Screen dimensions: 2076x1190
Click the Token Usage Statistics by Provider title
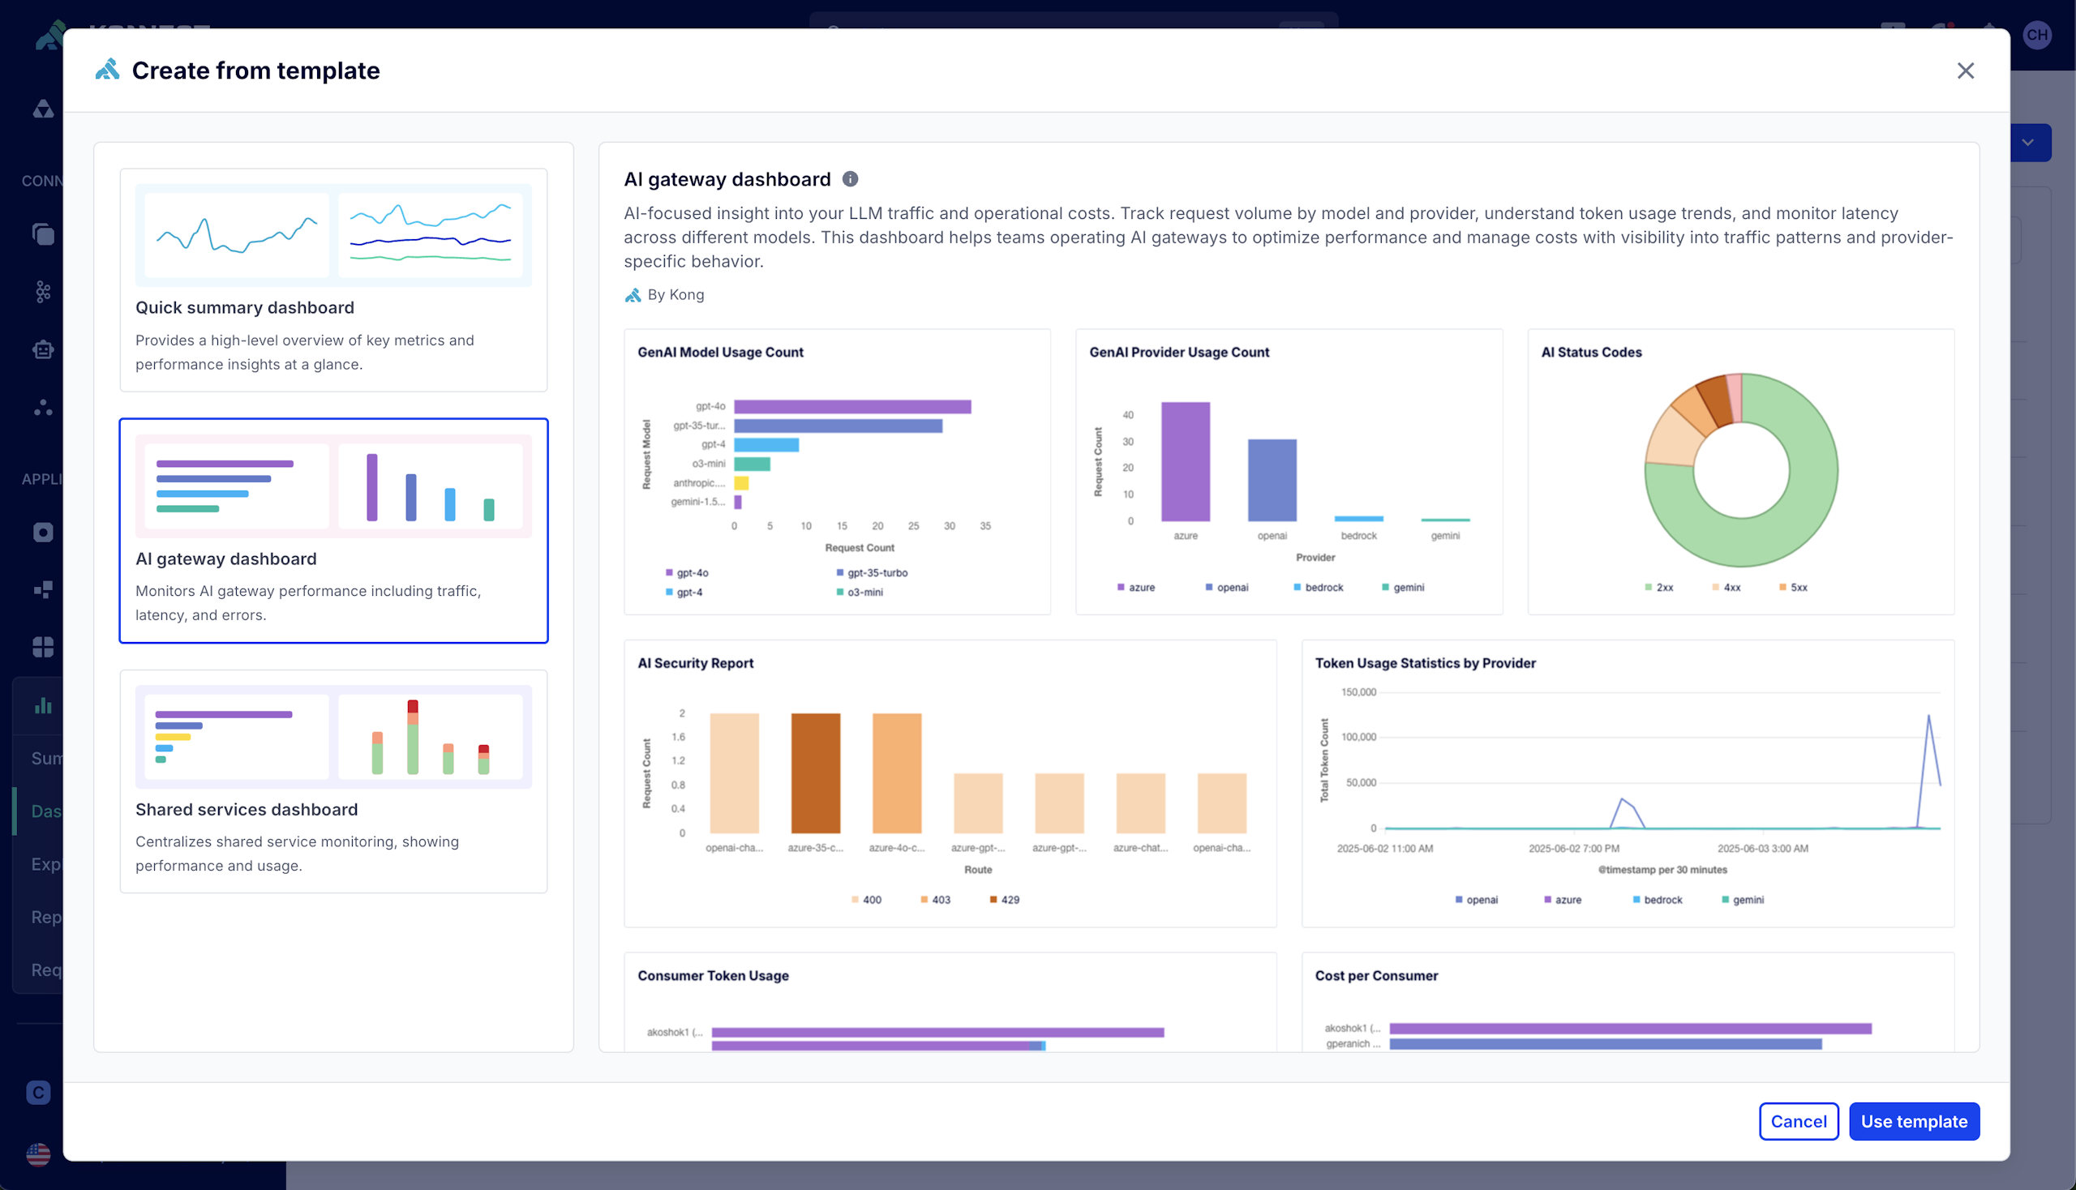(x=1425, y=664)
